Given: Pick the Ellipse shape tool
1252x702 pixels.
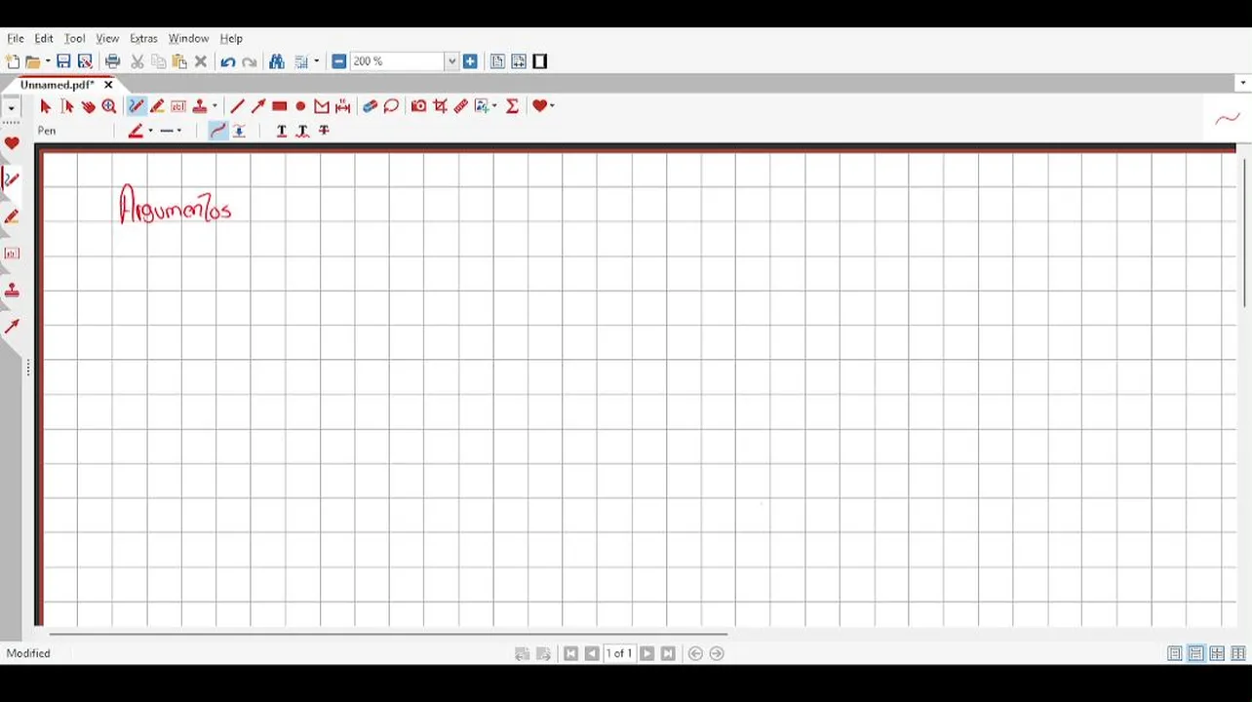Looking at the screenshot, I should click(300, 106).
